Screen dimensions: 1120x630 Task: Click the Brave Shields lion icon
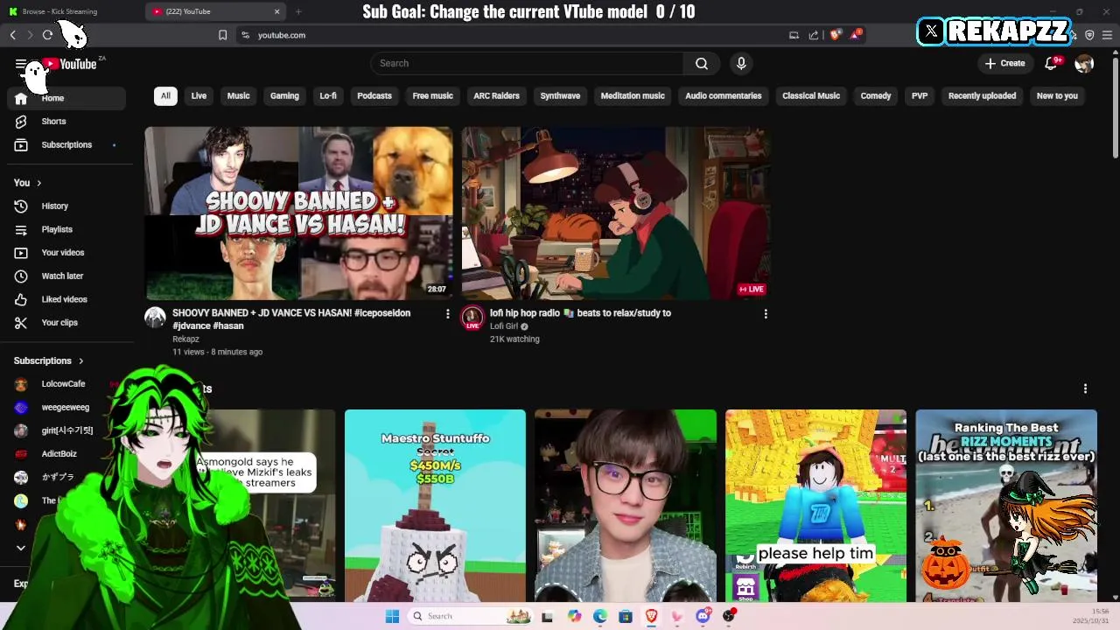pos(836,35)
